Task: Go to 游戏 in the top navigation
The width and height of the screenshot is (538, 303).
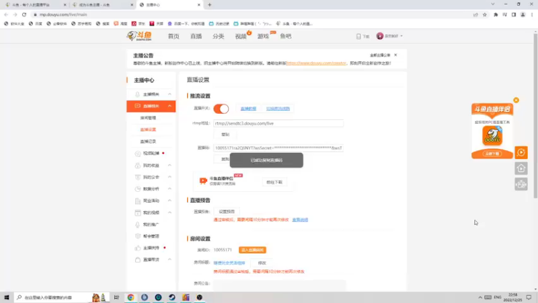Action: tap(263, 36)
